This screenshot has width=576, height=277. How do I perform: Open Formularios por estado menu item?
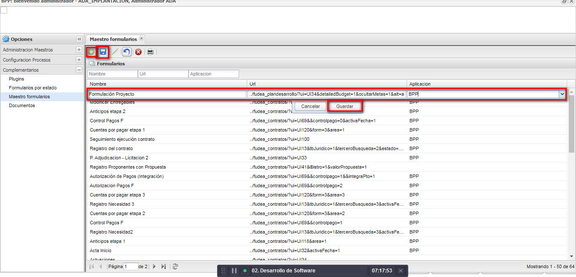click(x=32, y=88)
